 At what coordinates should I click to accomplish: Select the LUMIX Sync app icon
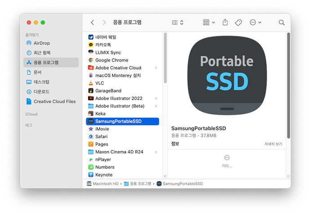coord(91,52)
